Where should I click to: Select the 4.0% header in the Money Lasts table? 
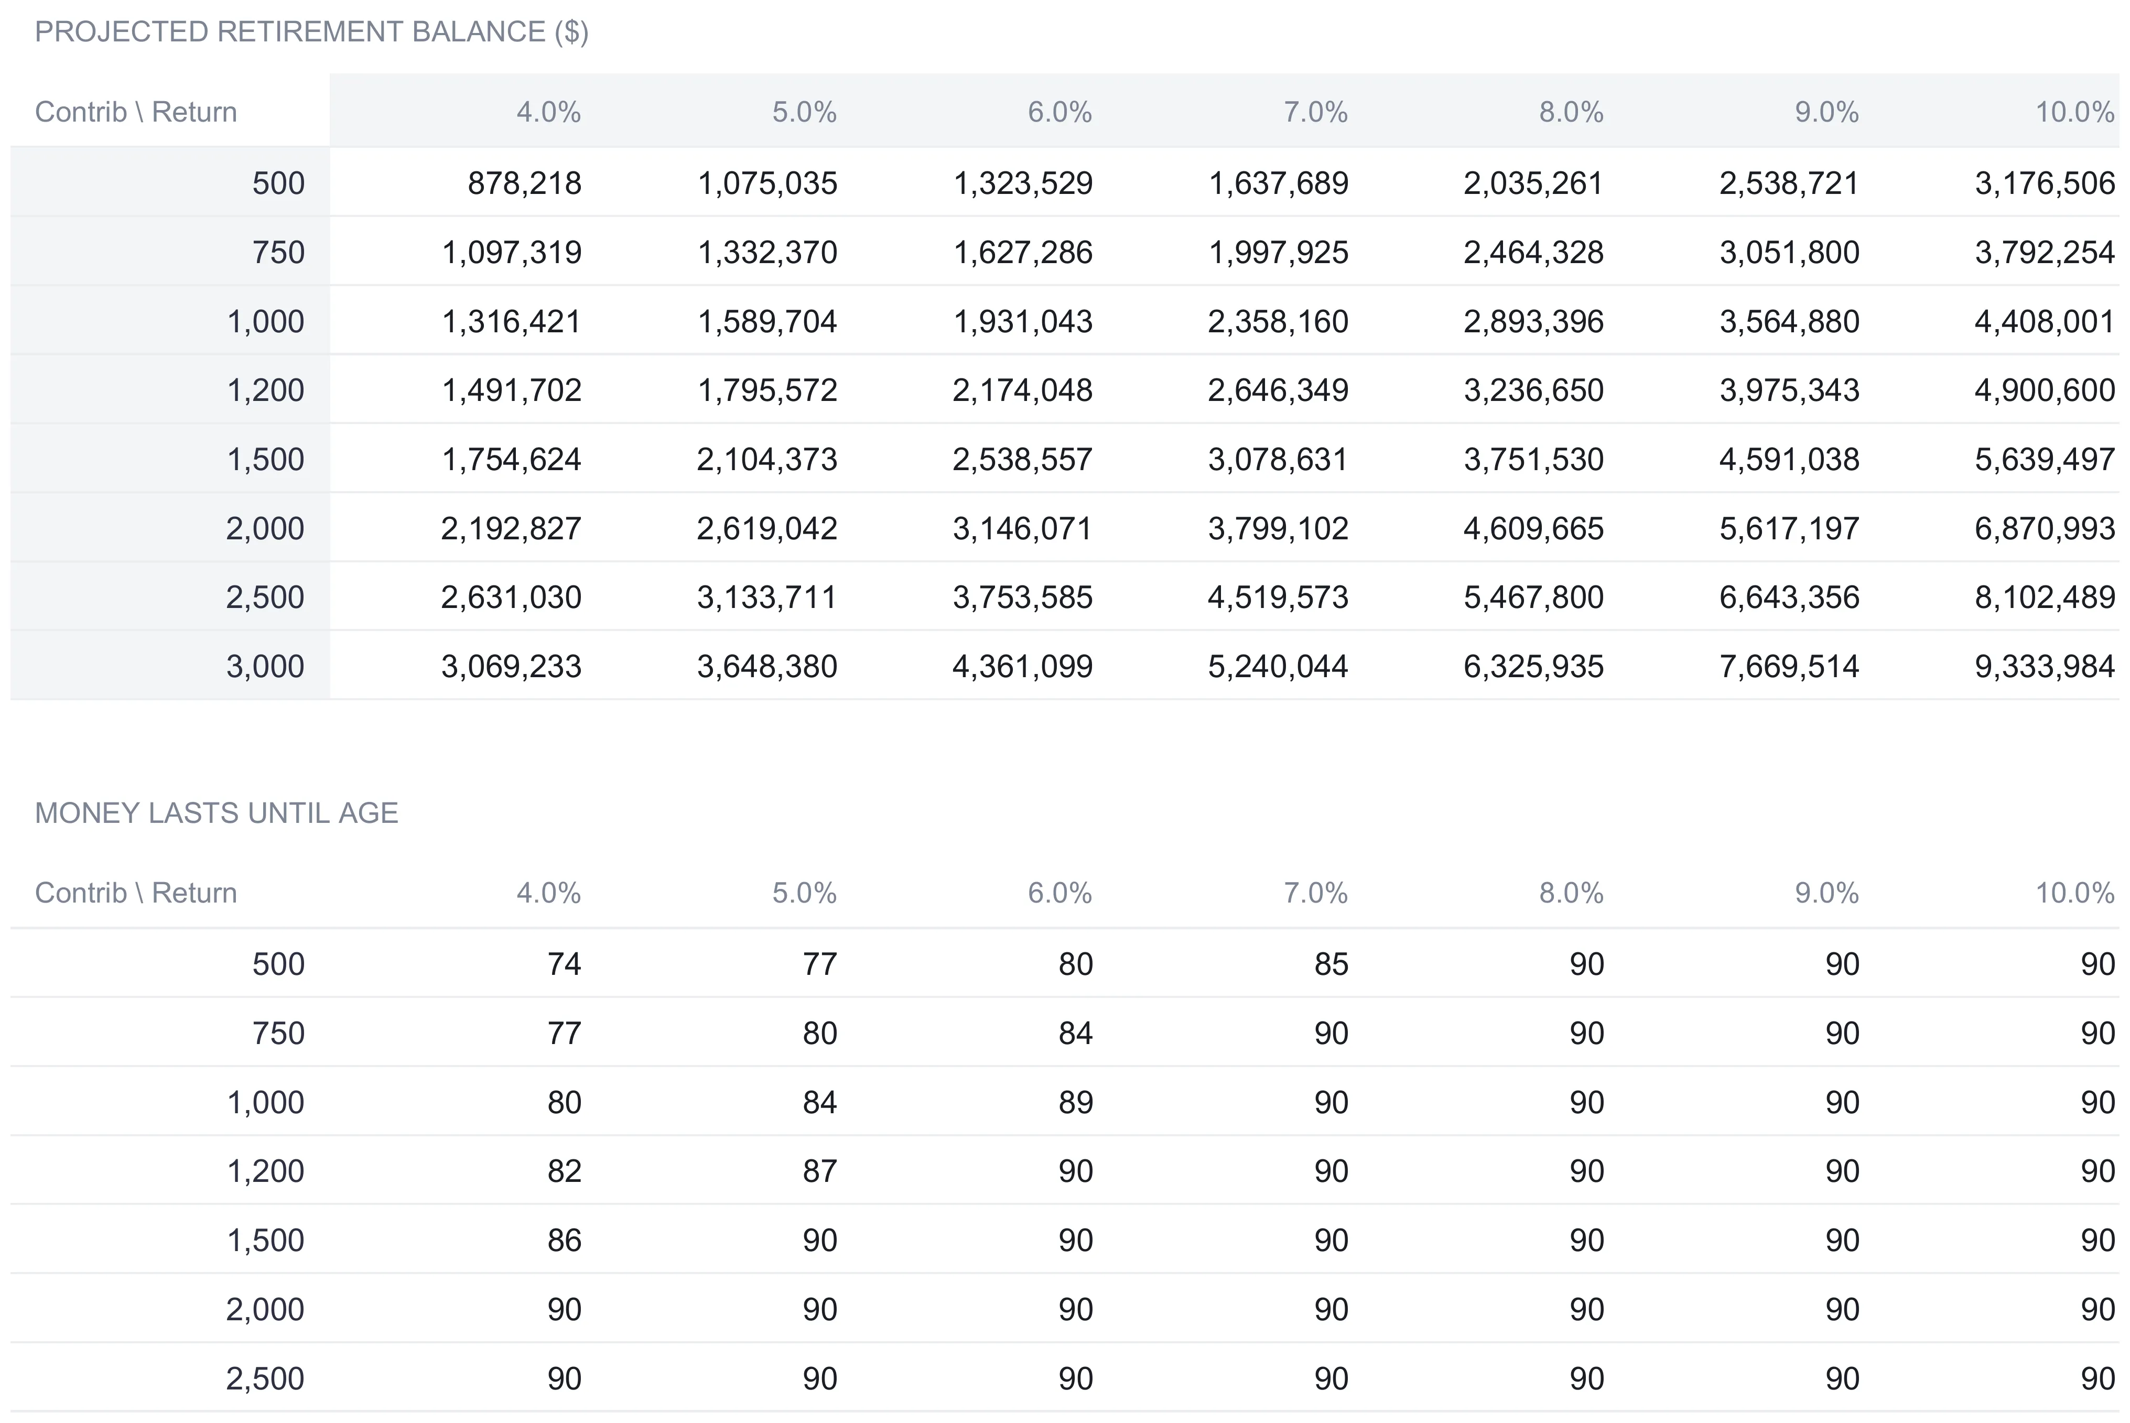[548, 893]
